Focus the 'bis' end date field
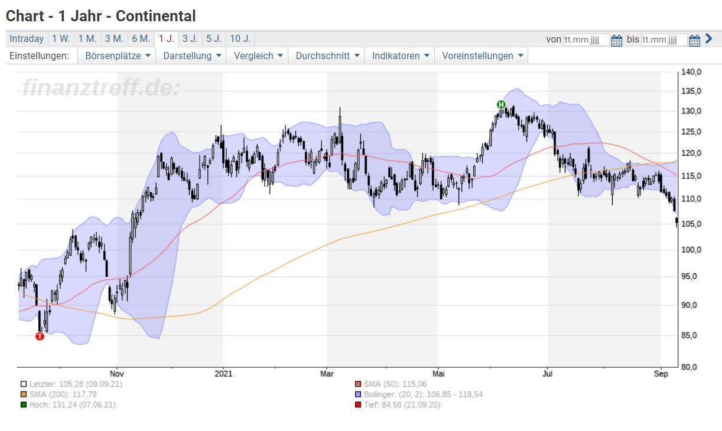 [x=665, y=40]
